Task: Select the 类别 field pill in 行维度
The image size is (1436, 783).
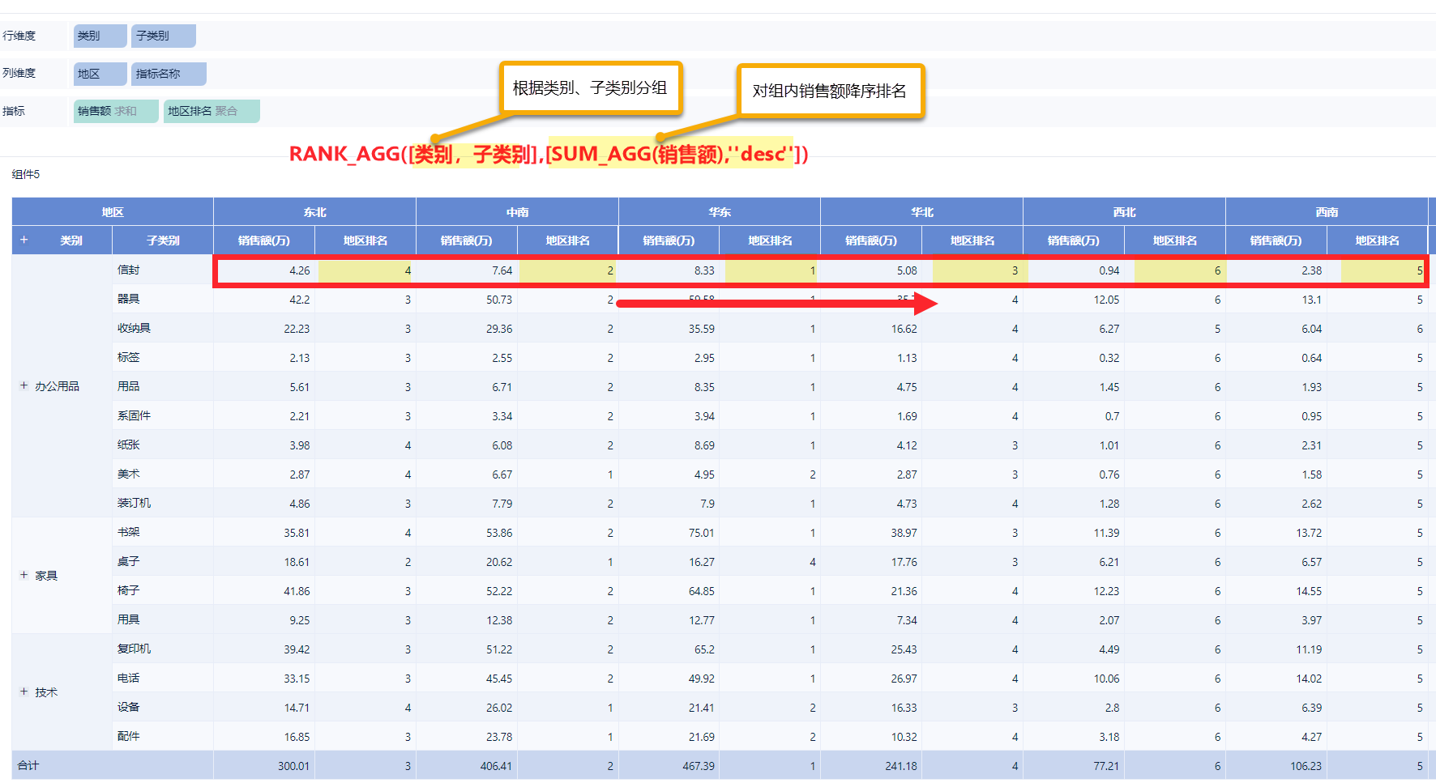Action: click(100, 36)
